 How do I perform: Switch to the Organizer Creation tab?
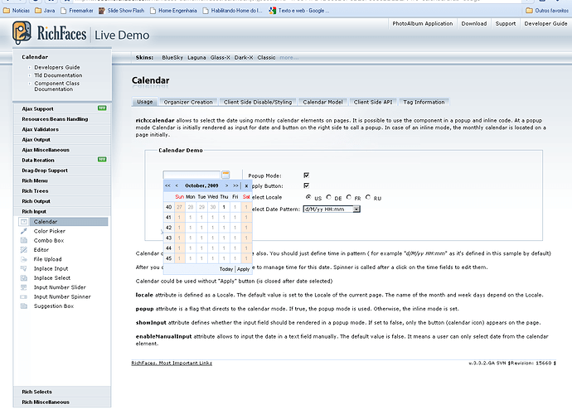pos(188,103)
